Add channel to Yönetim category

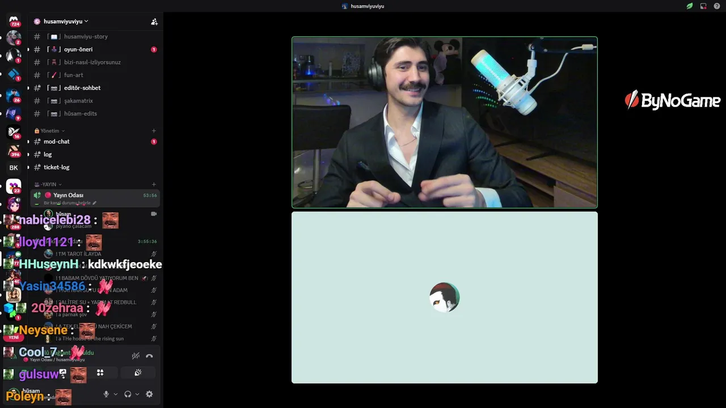(154, 131)
